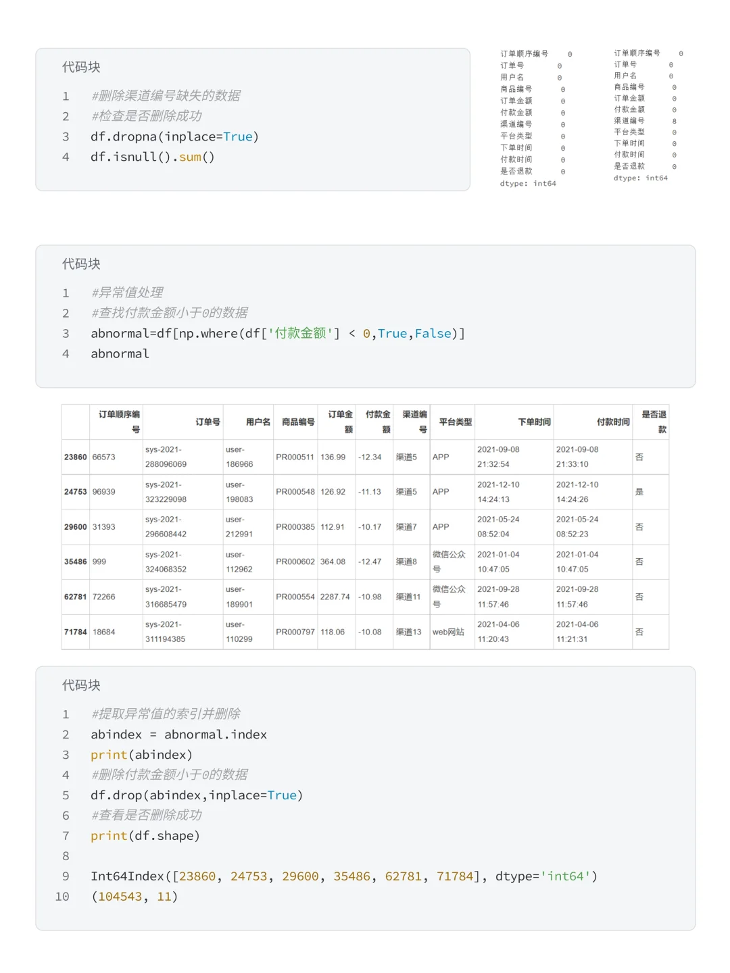Select row index 24753 in table

(76, 492)
